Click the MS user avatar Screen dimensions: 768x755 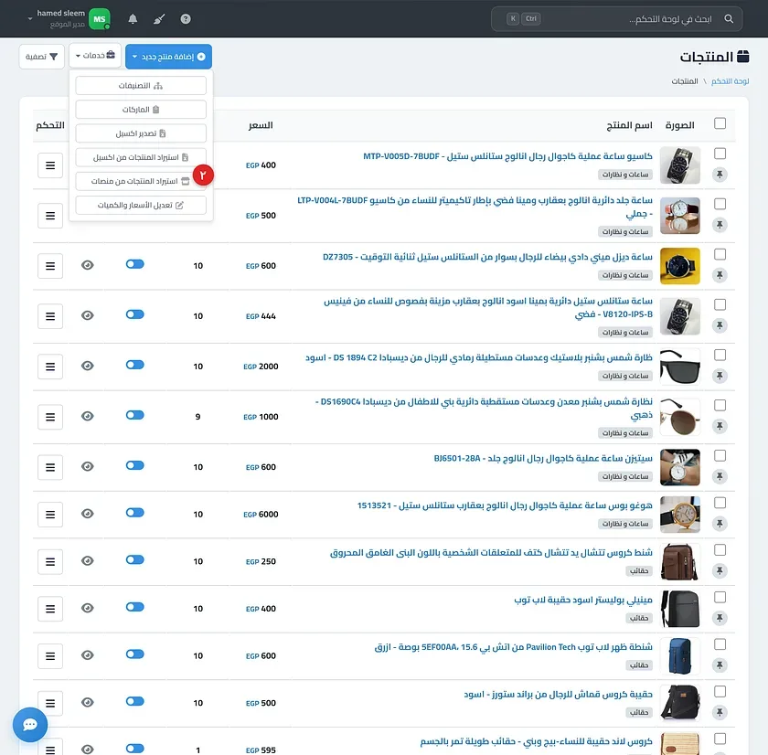coord(100,19)
